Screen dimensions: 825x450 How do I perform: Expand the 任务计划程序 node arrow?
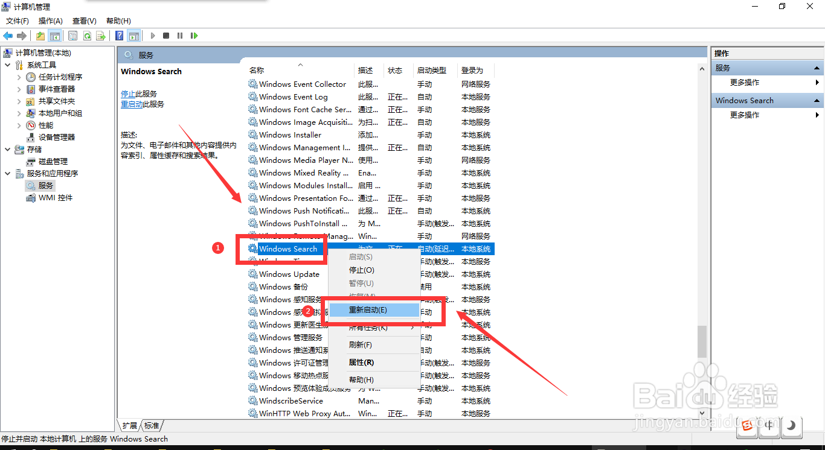[19, 77]
